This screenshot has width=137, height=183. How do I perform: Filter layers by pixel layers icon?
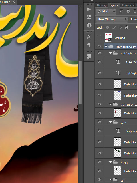(121, 11)
